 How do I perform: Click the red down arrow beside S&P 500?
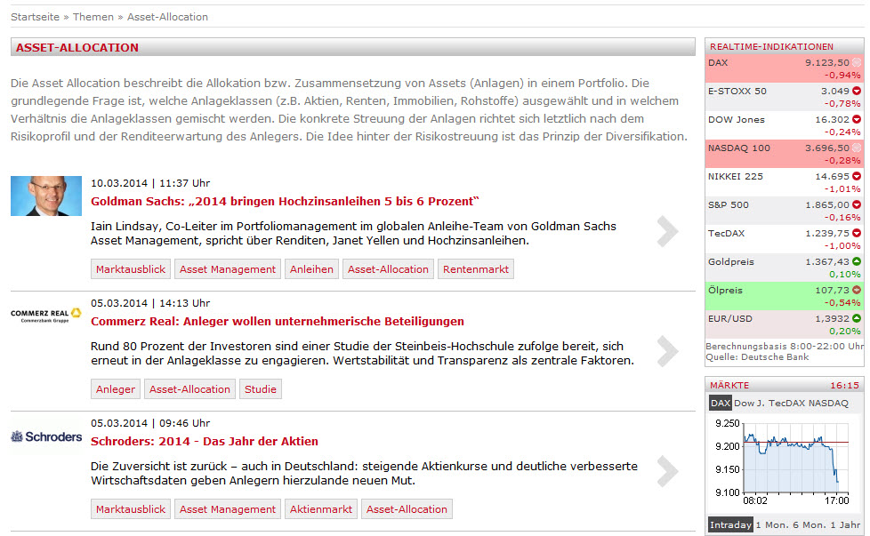(x=857, y=204)
